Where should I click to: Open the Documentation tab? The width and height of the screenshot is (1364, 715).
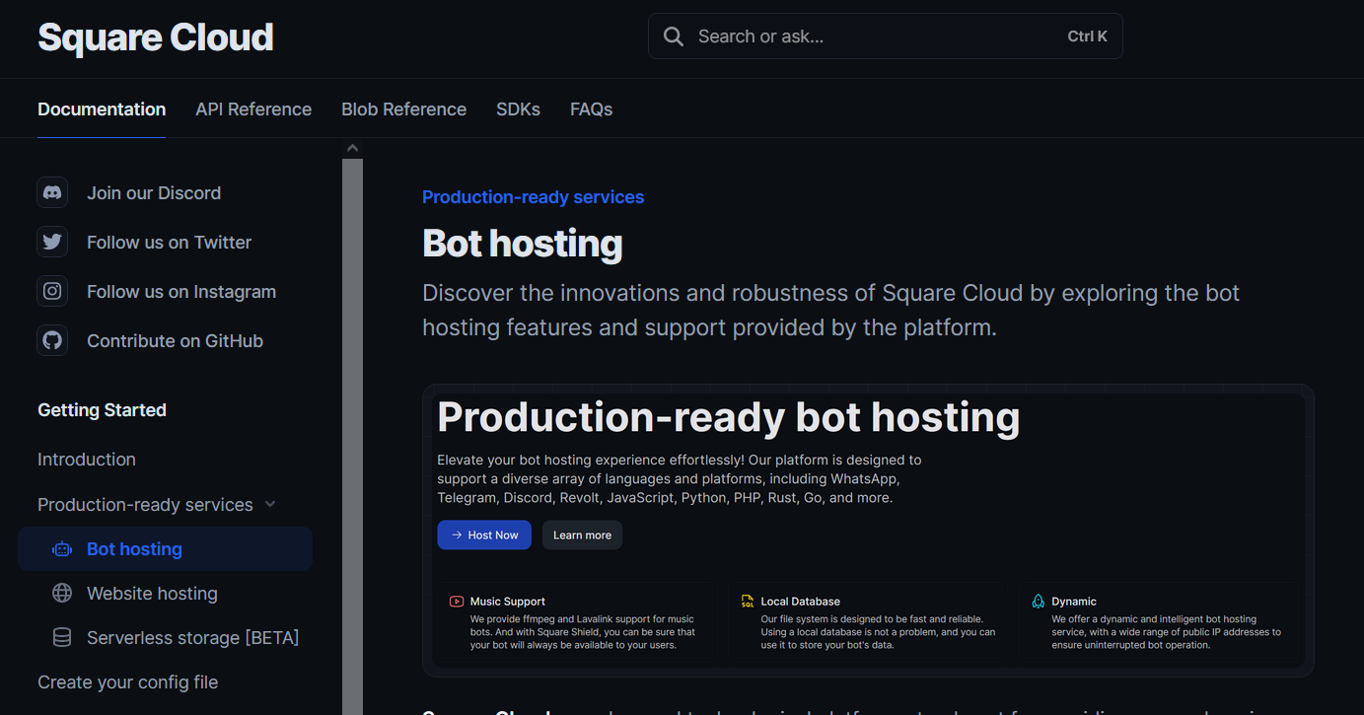tap(102, 109)
